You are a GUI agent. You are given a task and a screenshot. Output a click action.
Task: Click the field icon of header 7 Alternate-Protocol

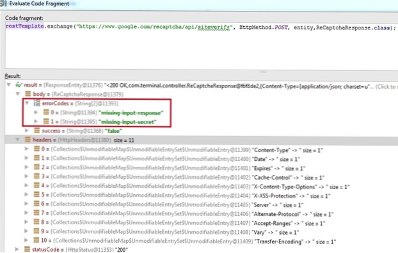pos(37,213)
